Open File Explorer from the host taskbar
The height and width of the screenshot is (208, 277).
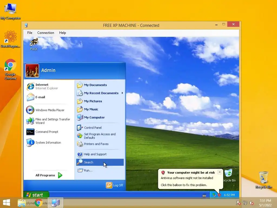(x=22, y=203)
